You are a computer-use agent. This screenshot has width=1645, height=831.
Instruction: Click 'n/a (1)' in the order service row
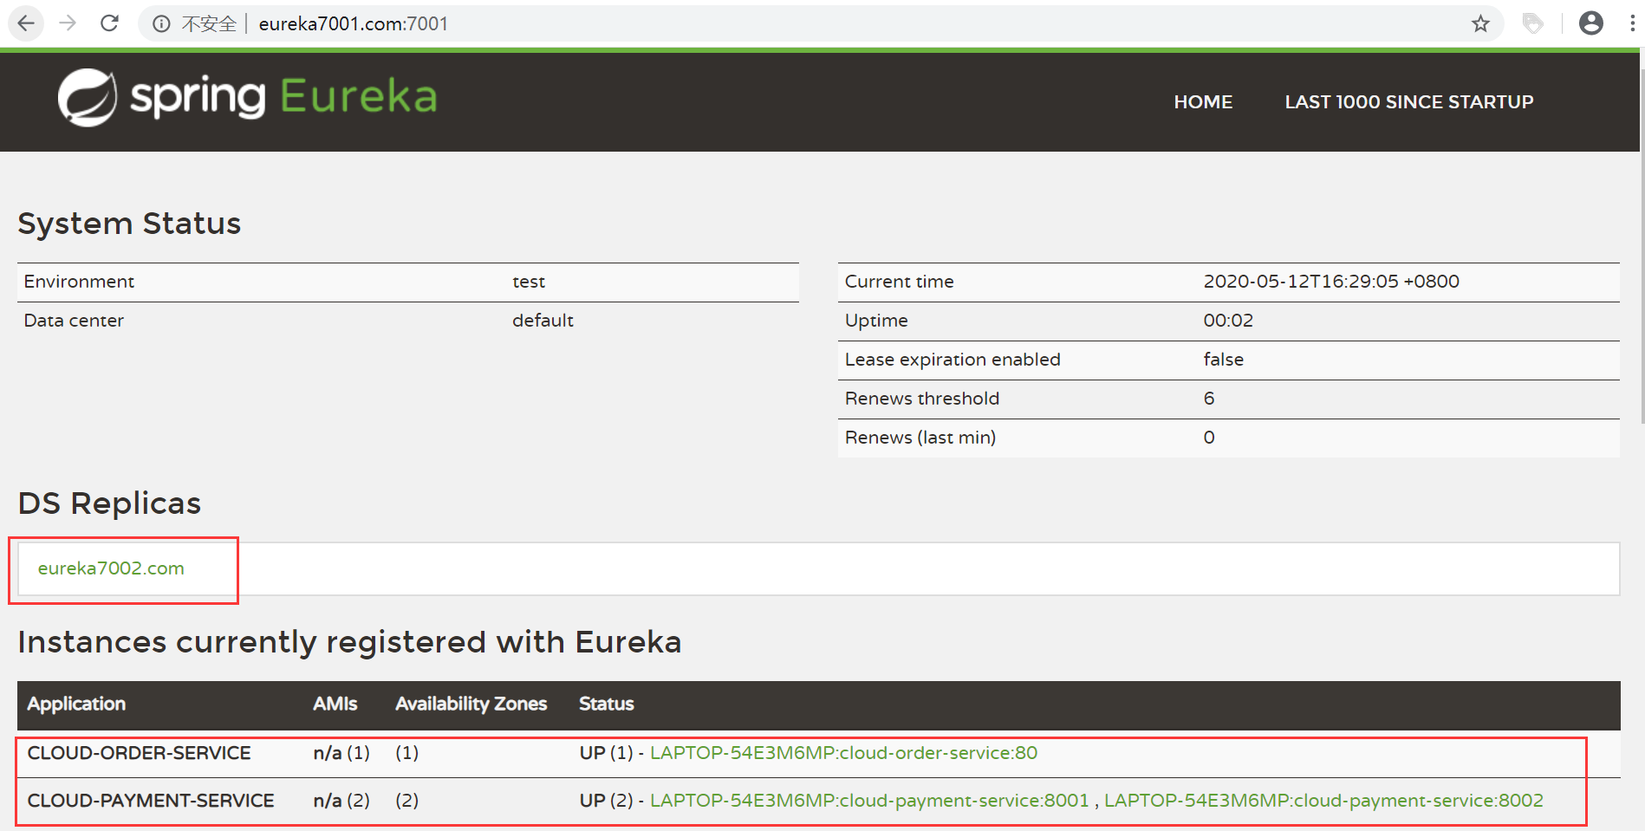[x=341, y=753]
